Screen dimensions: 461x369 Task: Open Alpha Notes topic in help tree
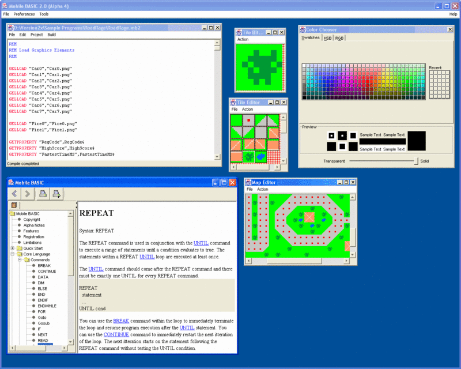34,225
